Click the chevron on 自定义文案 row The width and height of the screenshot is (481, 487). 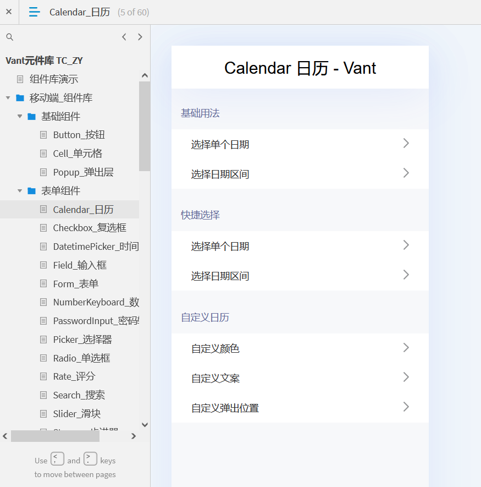[406, 377]
